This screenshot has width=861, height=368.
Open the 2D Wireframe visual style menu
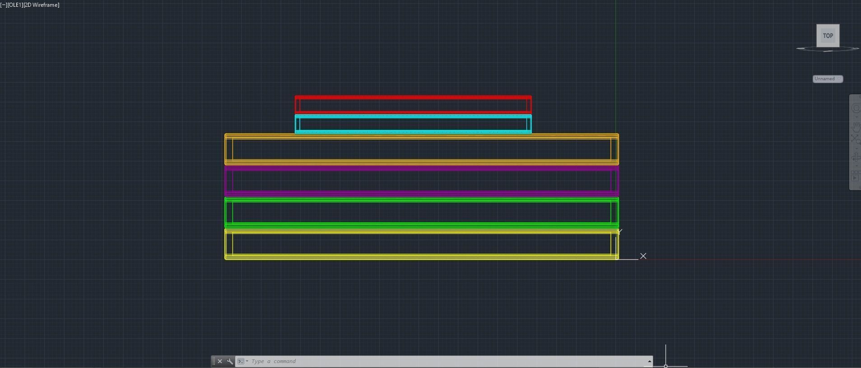coord(41,5)
